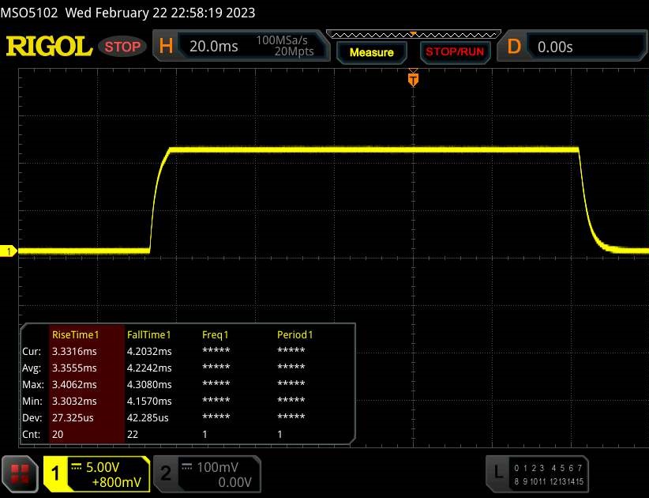Click FallTime1 average value 4.2242ms
Viewport: 649px width, 498px height.
coord(149,368)
